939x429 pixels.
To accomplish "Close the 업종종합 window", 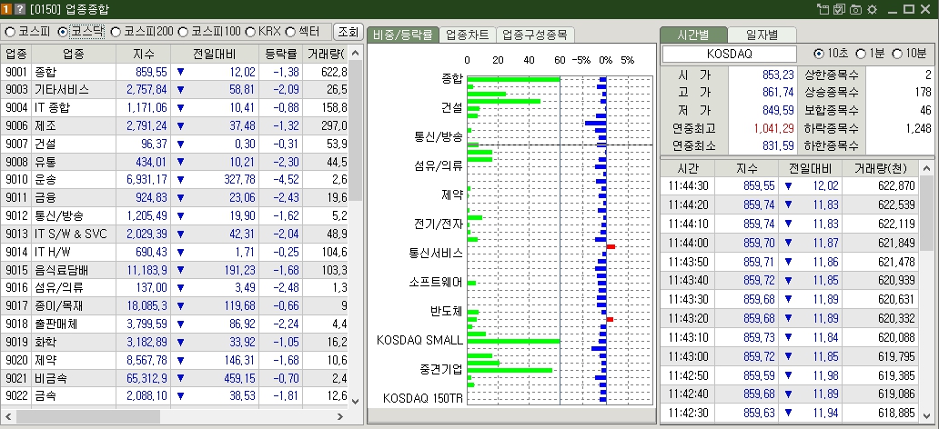I will pos(925,9).
